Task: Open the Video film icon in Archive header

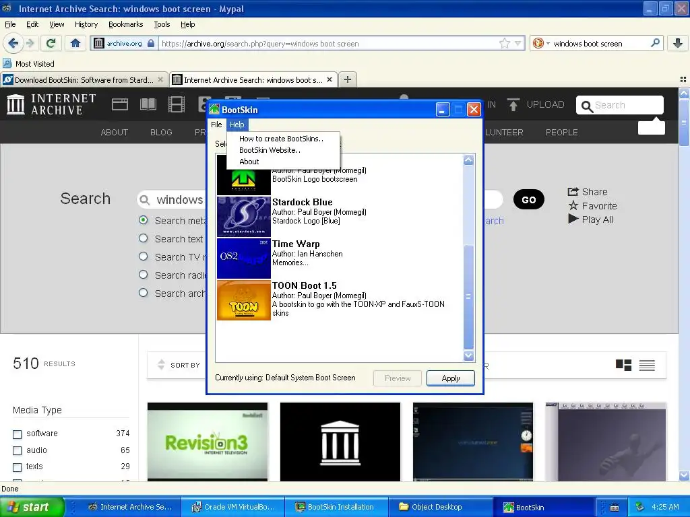Action: [x=177, y=104]
